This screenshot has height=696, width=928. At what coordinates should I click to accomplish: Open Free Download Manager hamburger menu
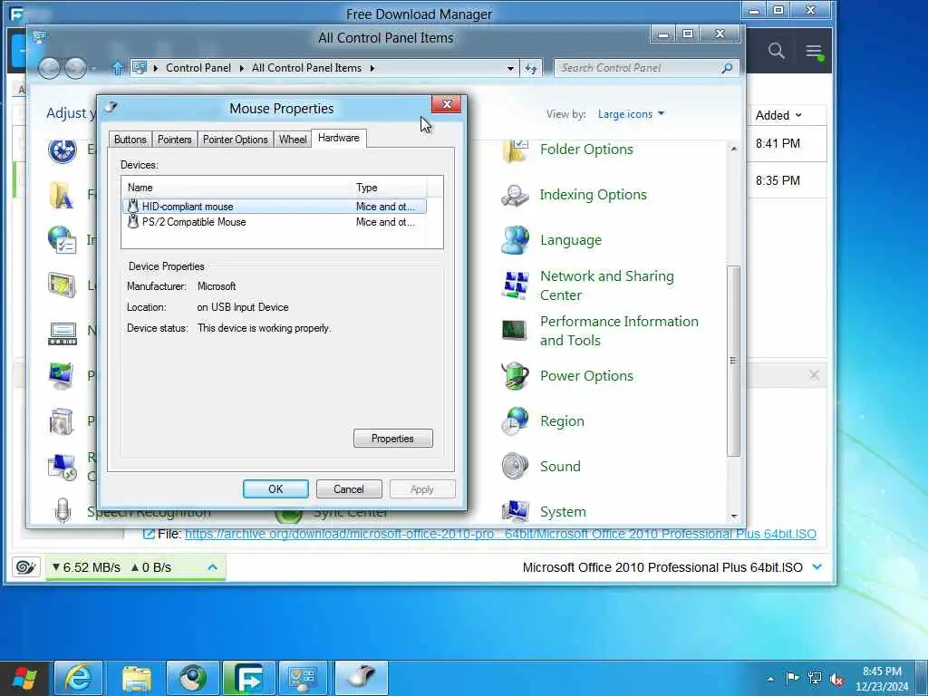814,51
